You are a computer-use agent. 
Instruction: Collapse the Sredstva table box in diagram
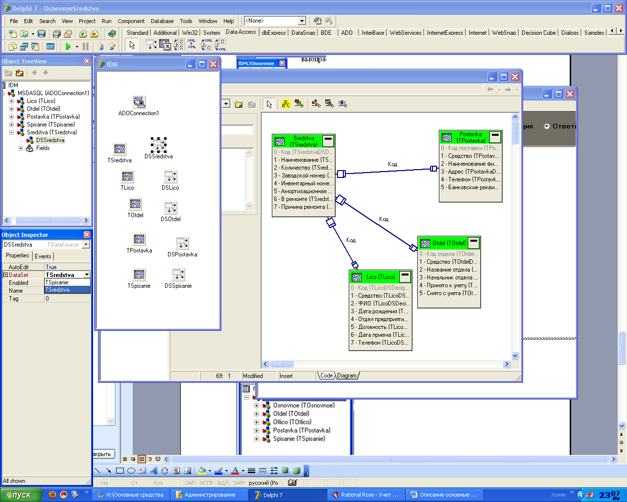point(328,141)
